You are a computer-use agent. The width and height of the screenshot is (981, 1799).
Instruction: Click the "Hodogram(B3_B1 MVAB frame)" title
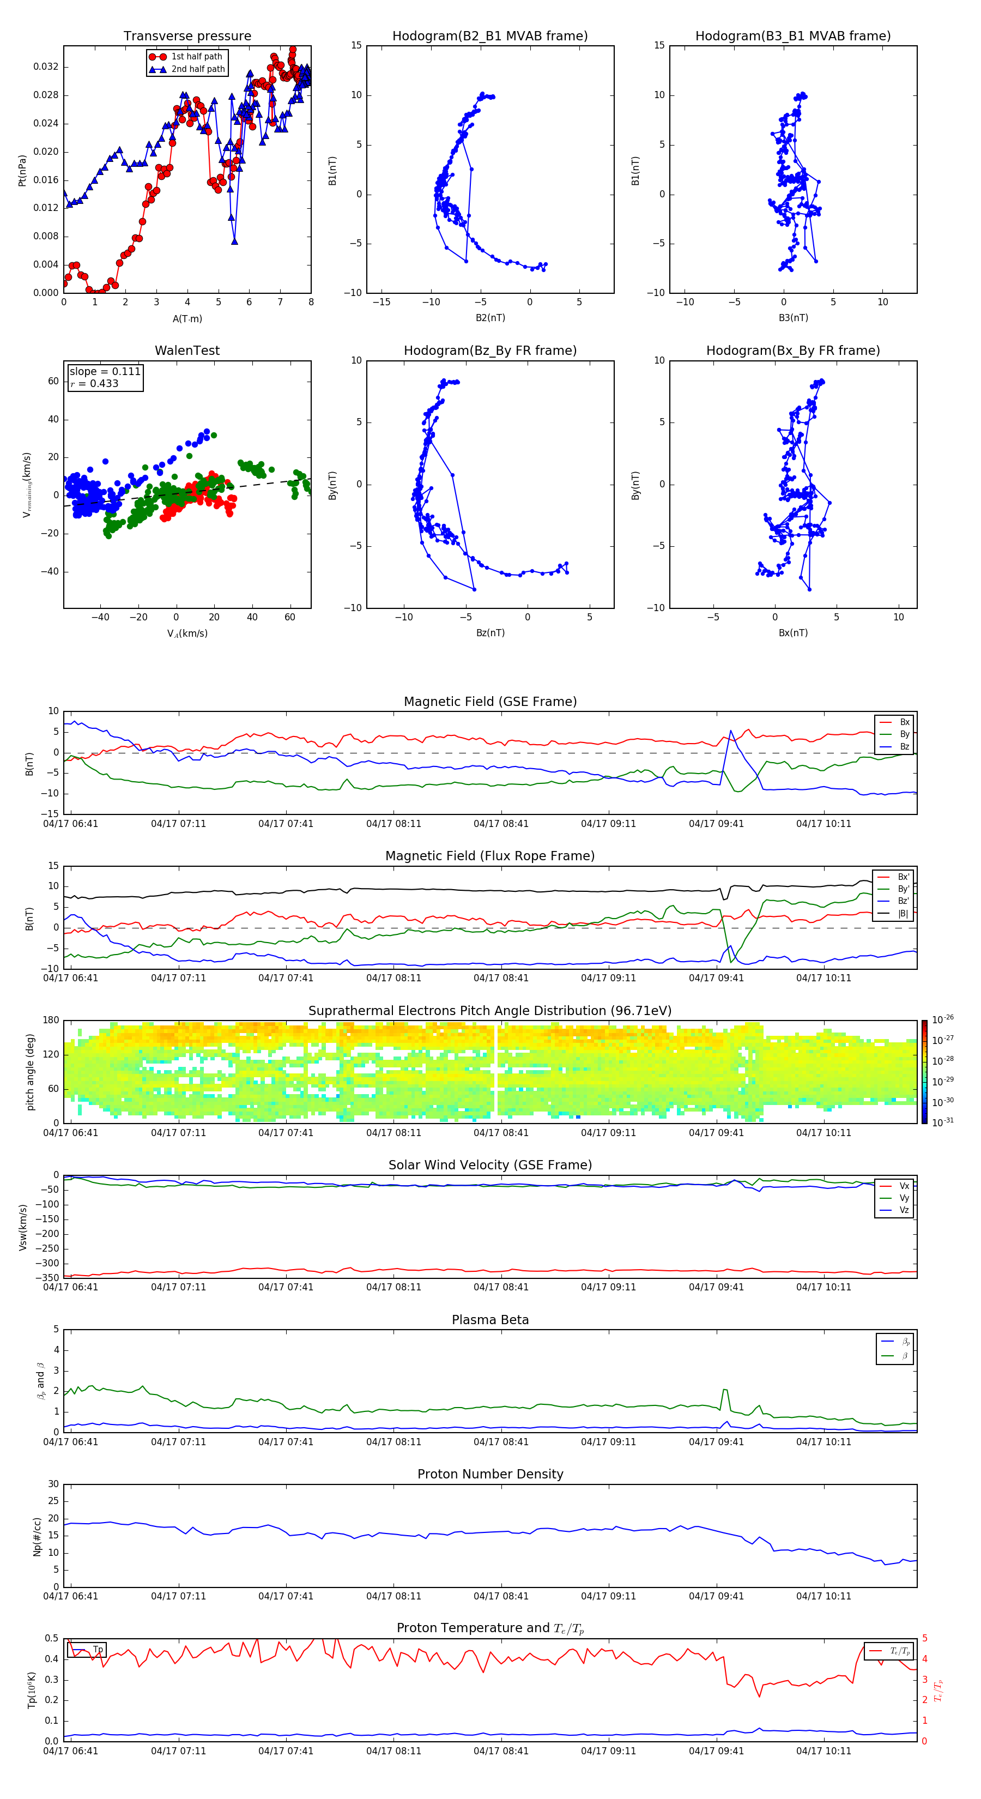[x=793, y=35]
